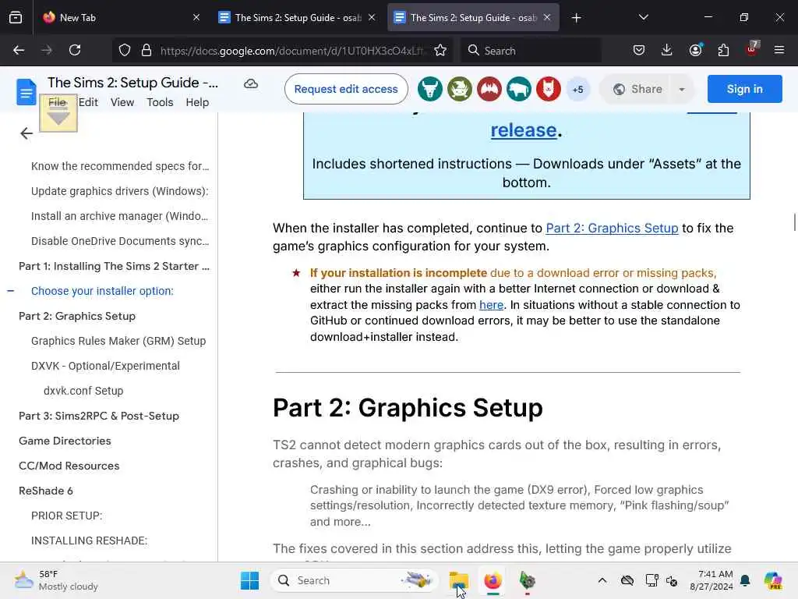798x599 pixels.
Task: Select Choose your installer option outline item
Action: (x=102, y=291)
